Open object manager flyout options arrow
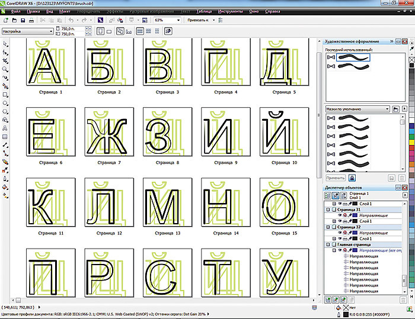Viewport: 415px width, 319px height. 405,195
